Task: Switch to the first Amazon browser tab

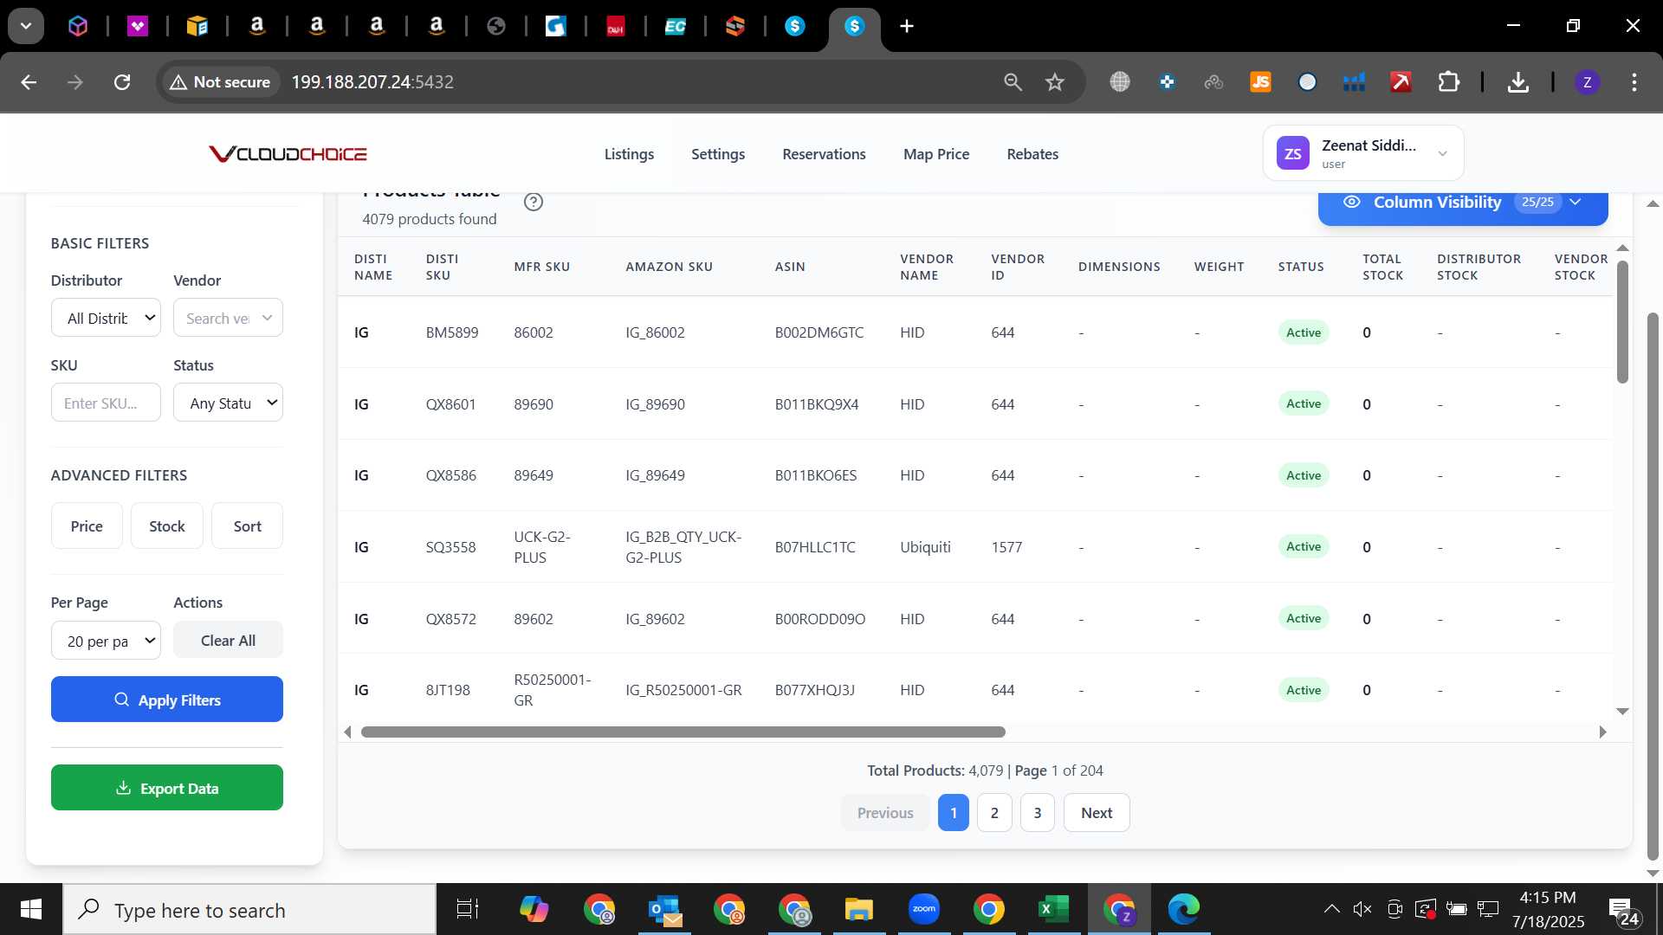Action: (x=257, y=26)
